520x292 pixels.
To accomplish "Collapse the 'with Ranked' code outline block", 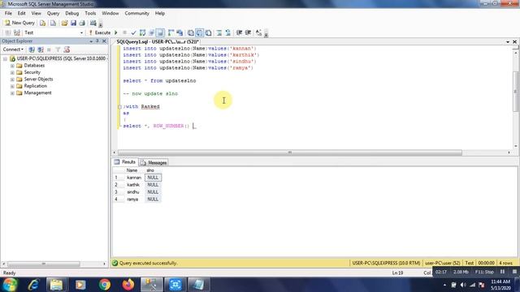I will click(x=119, y=107).
